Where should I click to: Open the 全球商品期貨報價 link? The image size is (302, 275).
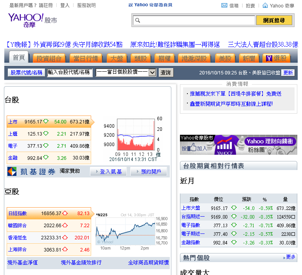149,262
